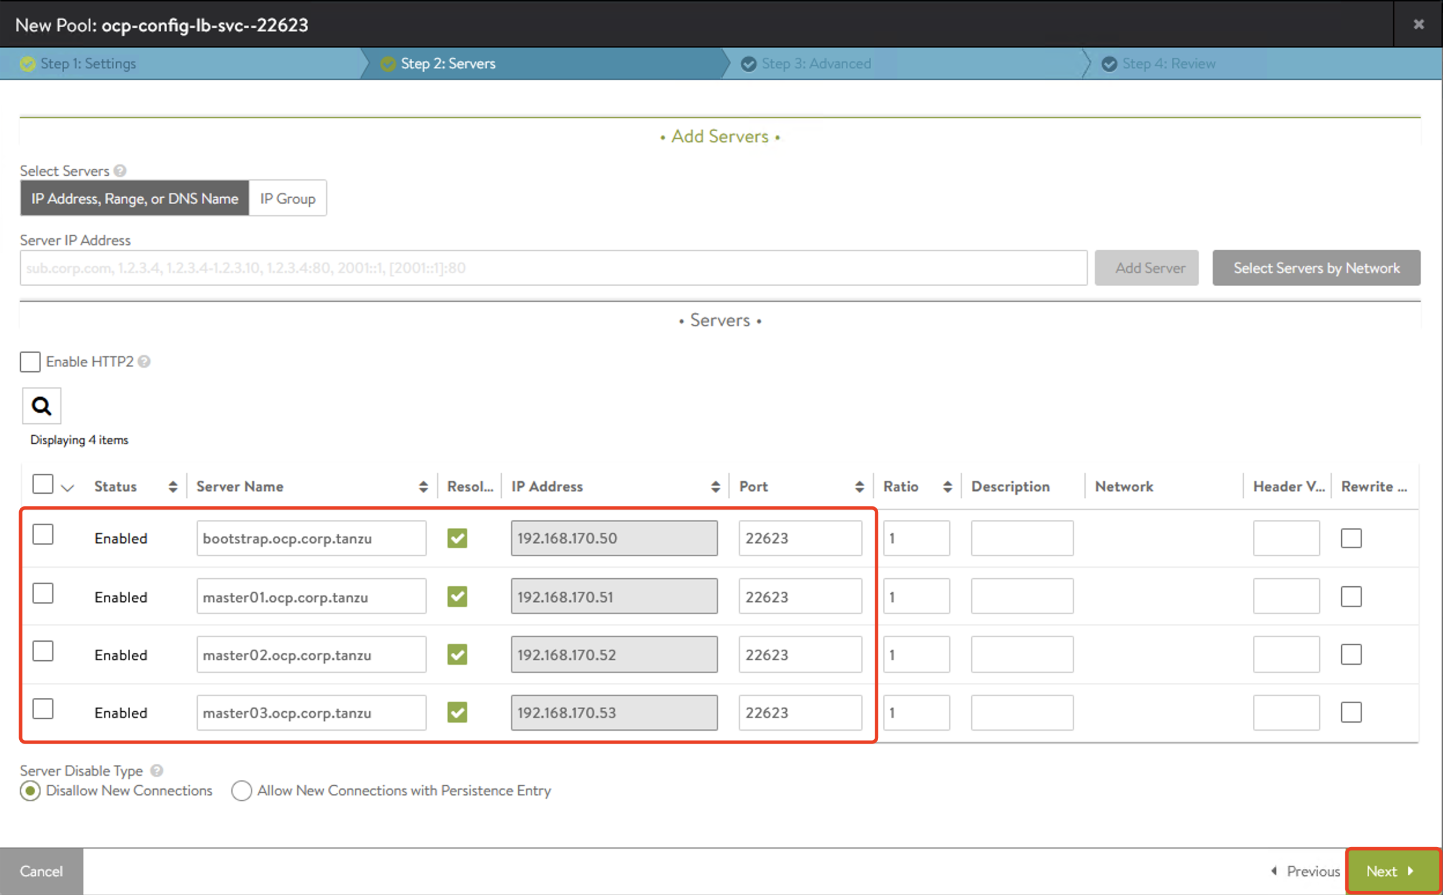Viewport: 1443px width, 895px height.
Task: Sort by Port column arrows
Action: click(x=860, y=487)
